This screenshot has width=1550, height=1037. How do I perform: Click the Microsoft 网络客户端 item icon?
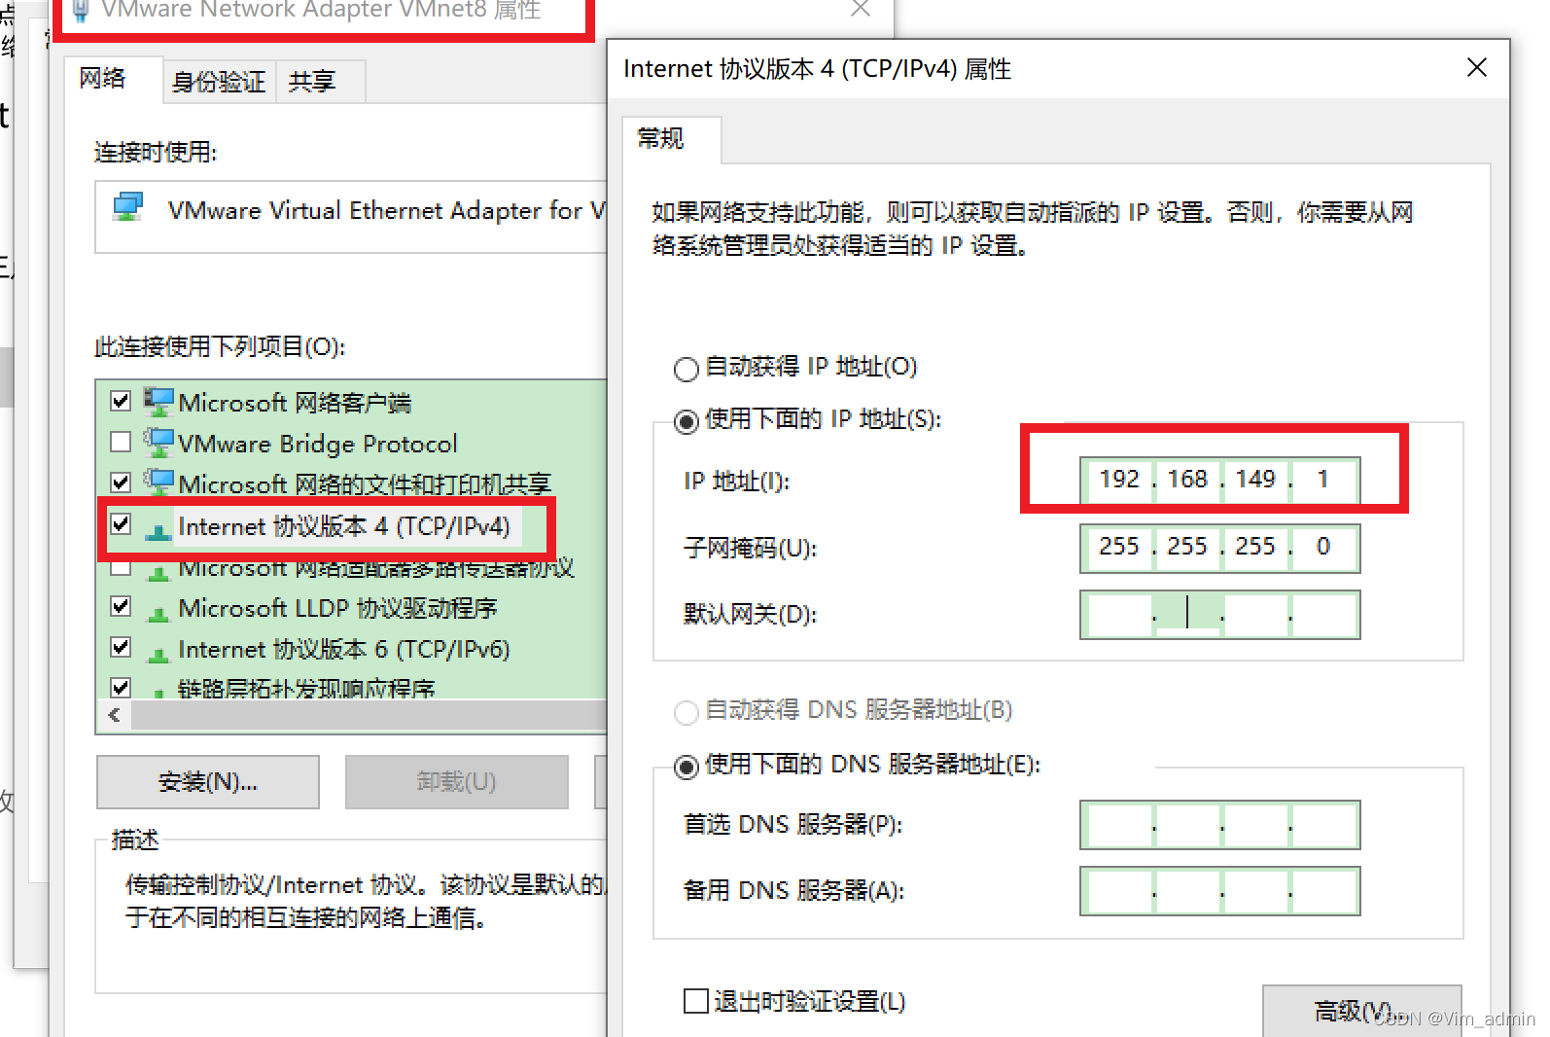159,401
